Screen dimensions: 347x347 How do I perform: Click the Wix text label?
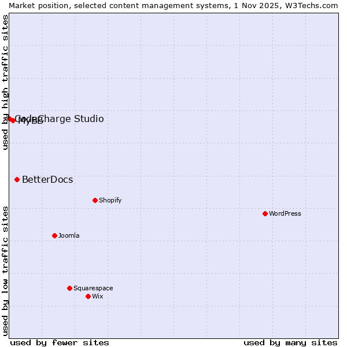[x=97, y=296]
